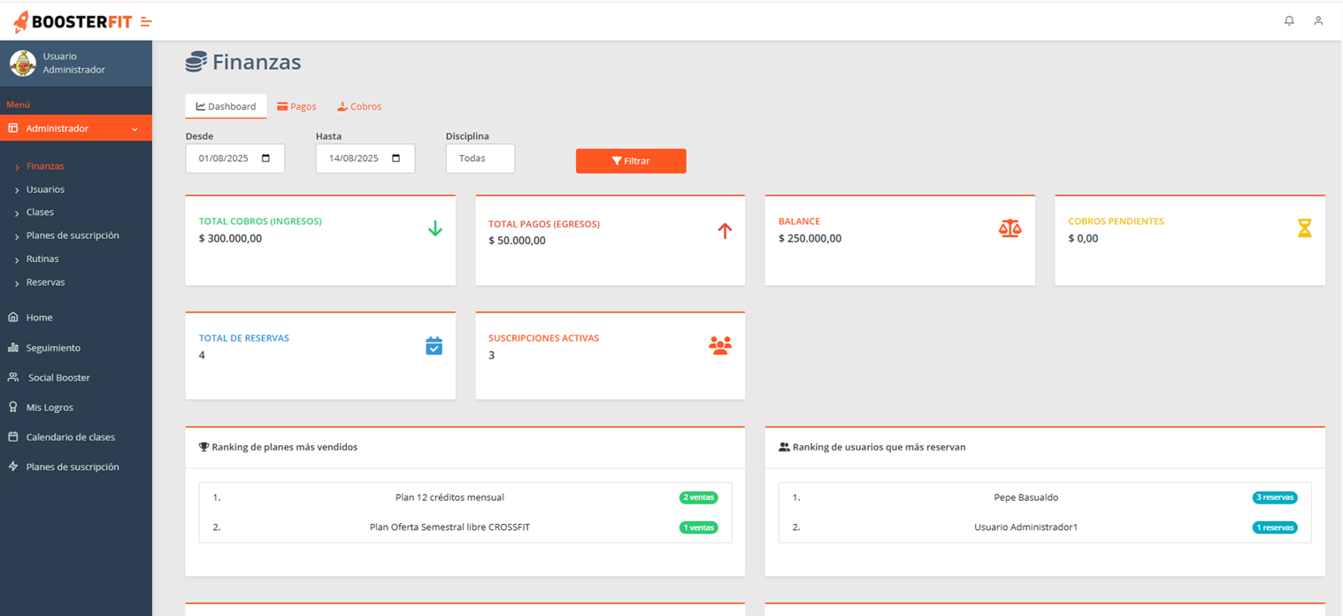Open Planes de suscripción in admin submenu
This screenshot has height=616, width=1343.
[73, 235]
